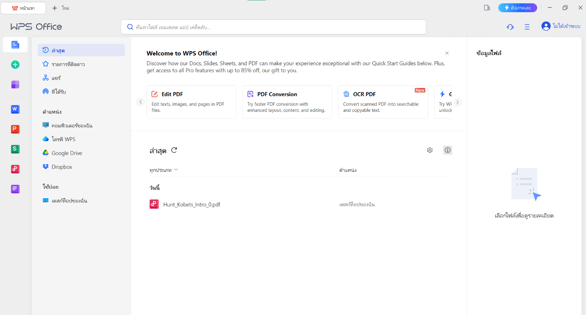Refresh the recent files list
The width and height of the screenshot is (586, 315).
pos(174,150)
